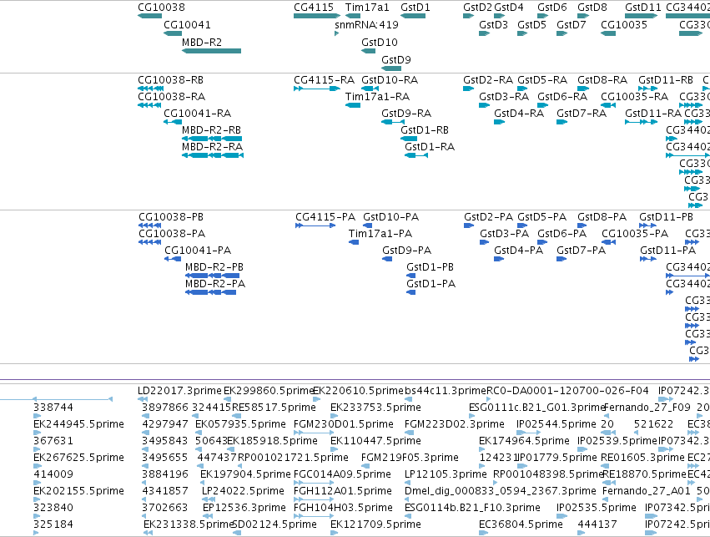Select the GstD1-RA transcript label

[430, 147]
